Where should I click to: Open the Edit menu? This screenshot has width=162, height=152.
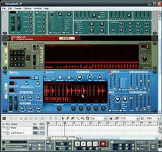pyautogui.click(x=10, y=8)
